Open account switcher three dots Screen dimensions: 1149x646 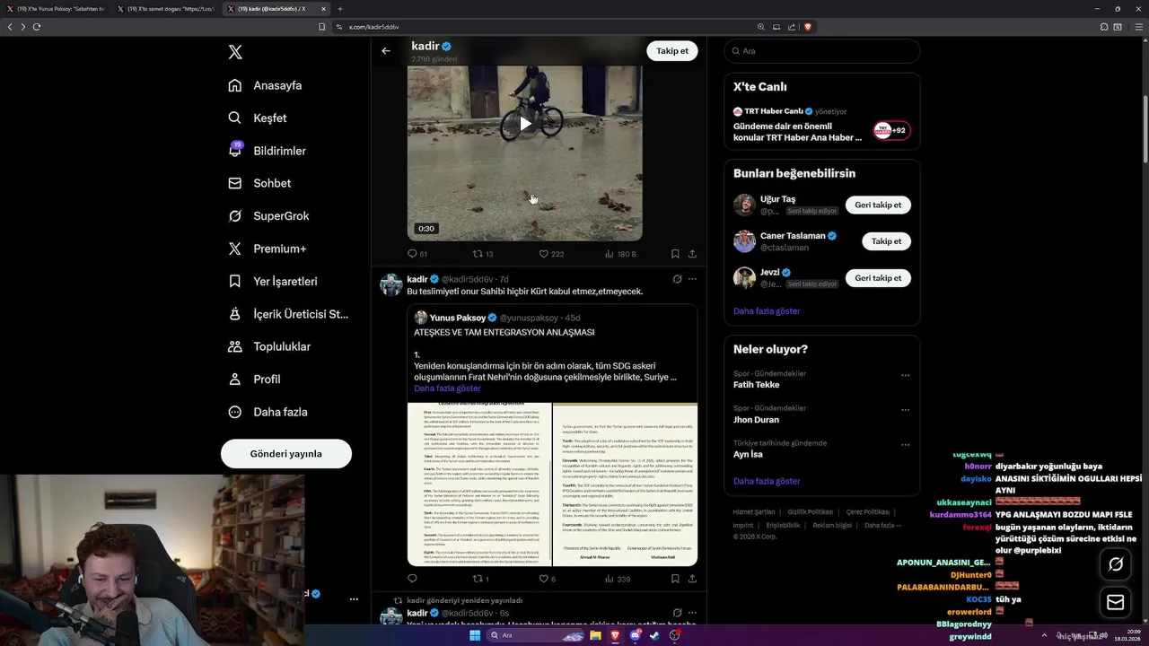(x=354, y=598)
